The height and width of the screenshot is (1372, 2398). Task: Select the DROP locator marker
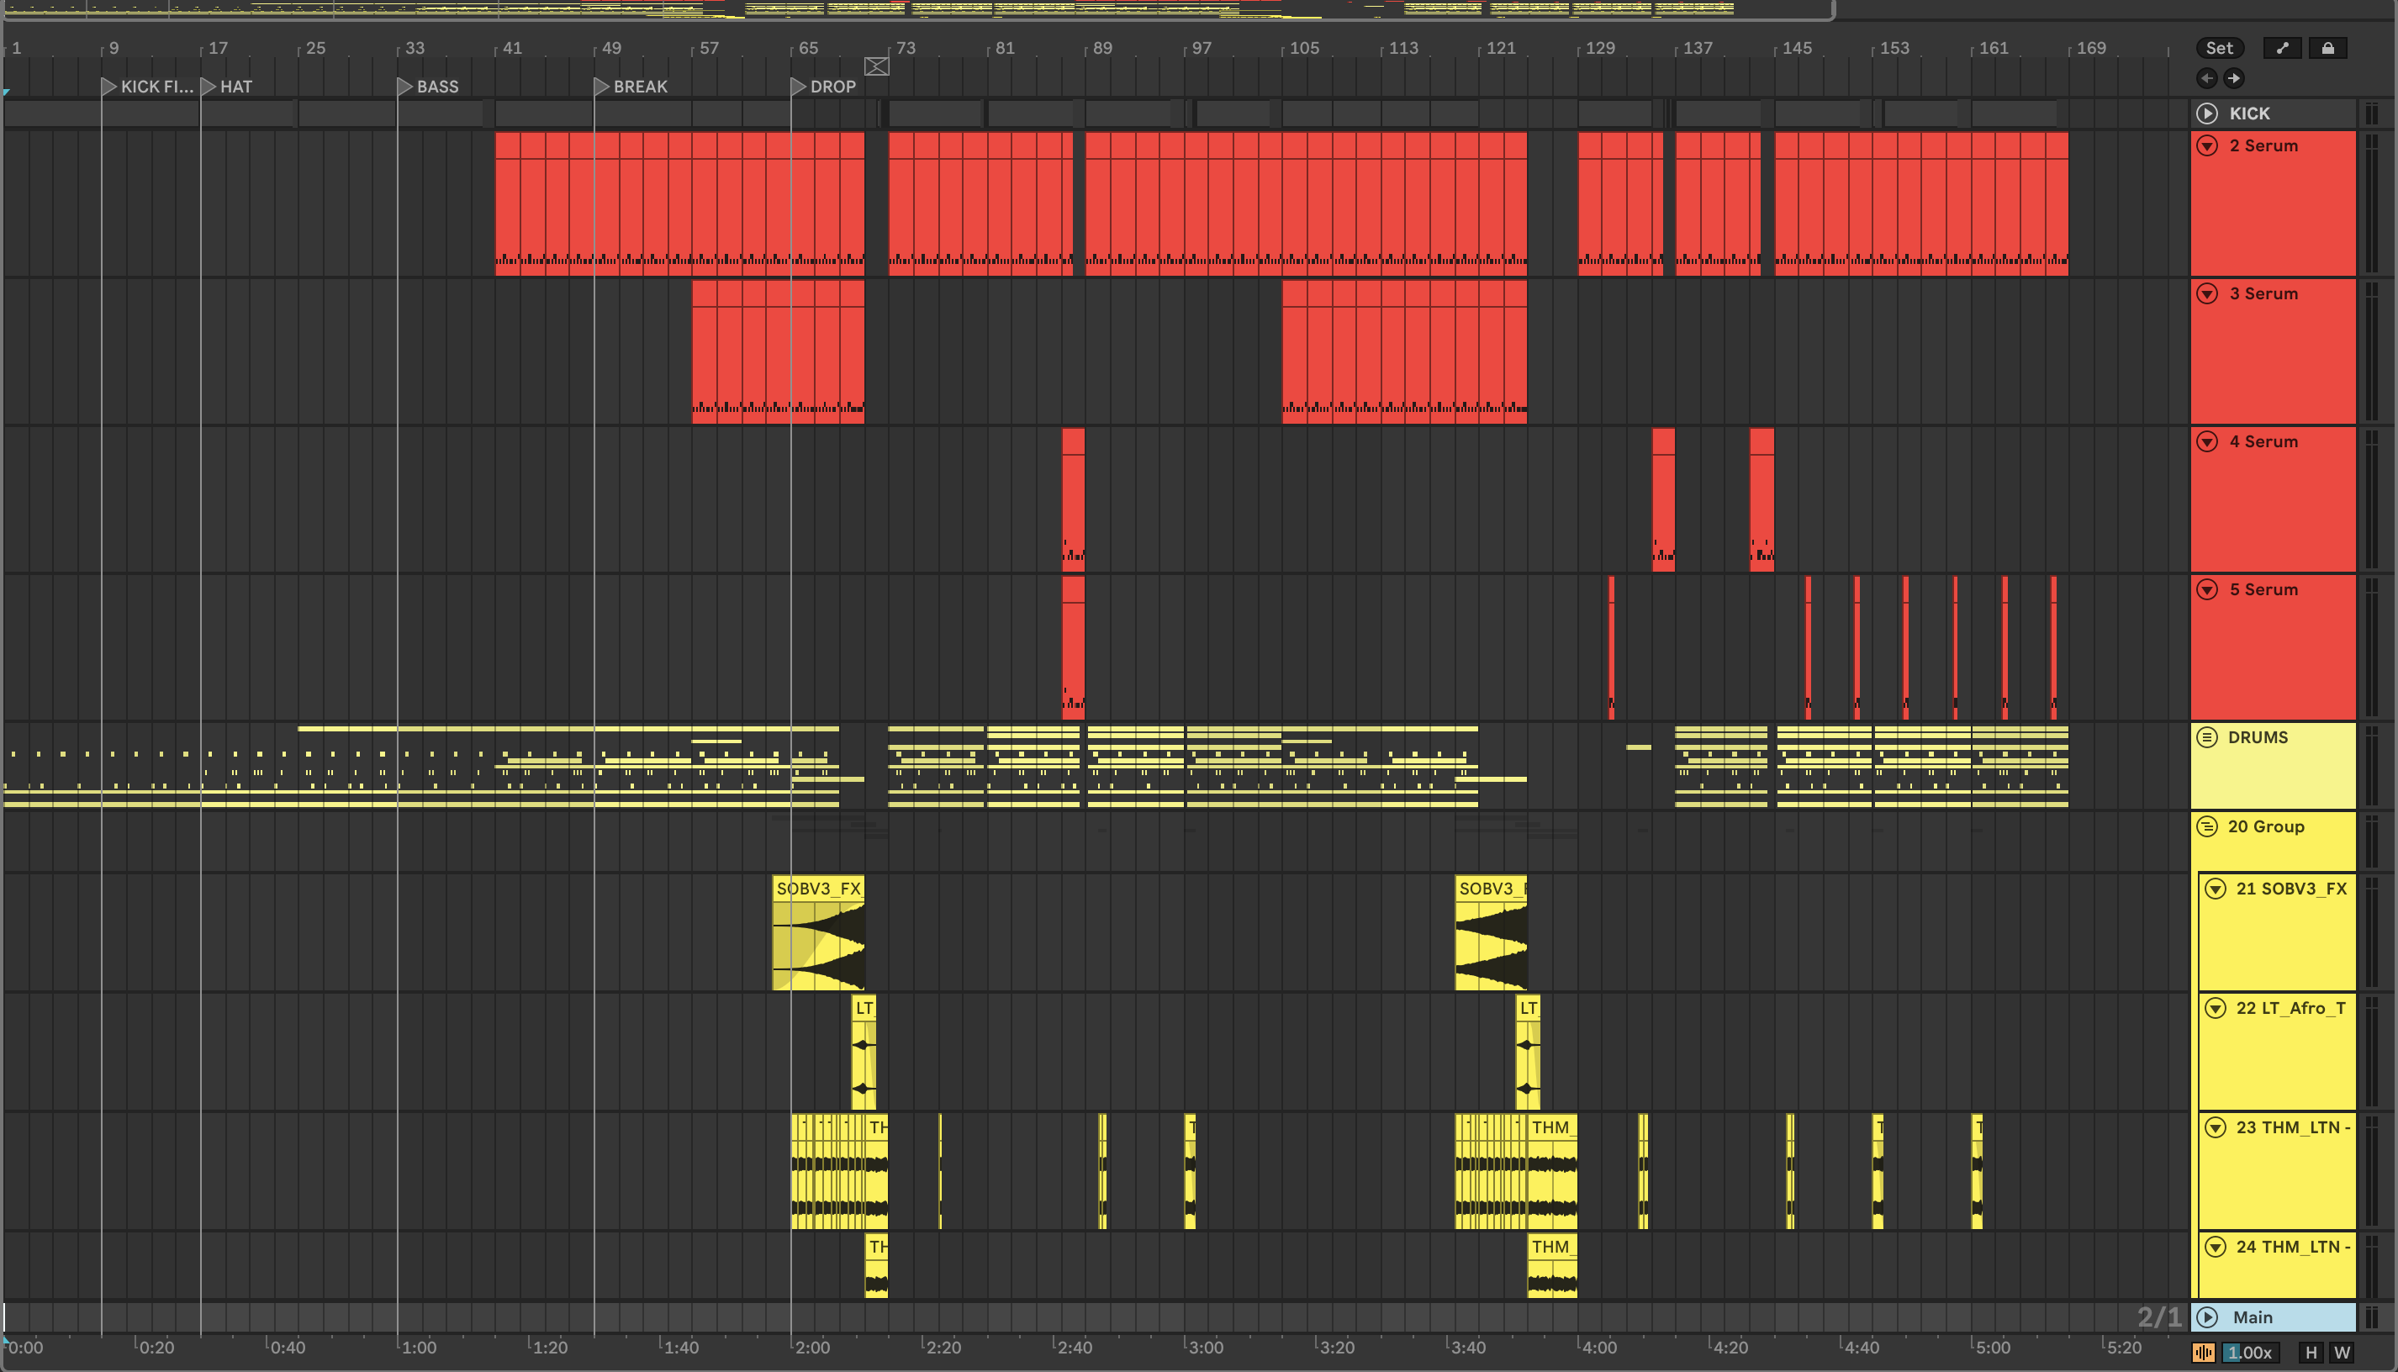[798, 87]
